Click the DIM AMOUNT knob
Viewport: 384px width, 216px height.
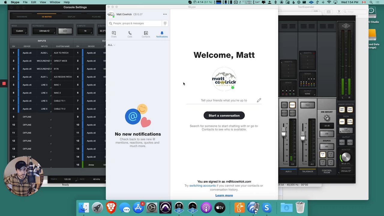327,118
